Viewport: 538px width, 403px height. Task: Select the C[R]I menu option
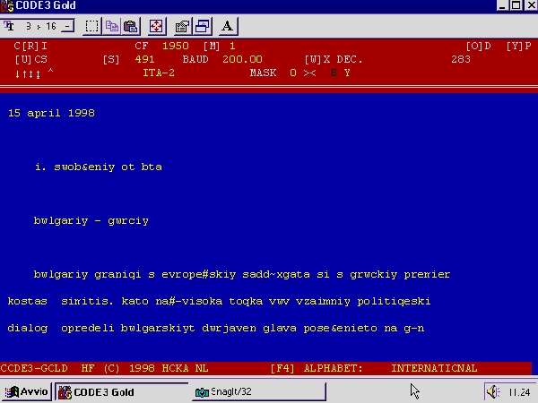tap(30, 45)
